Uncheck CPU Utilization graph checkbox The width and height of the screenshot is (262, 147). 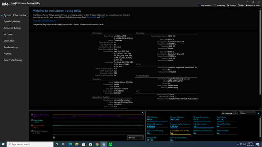point(32,125)
